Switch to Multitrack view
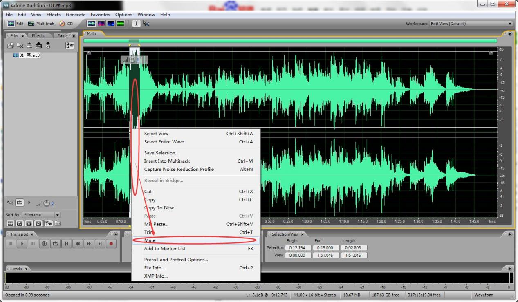 click(41, 24)
